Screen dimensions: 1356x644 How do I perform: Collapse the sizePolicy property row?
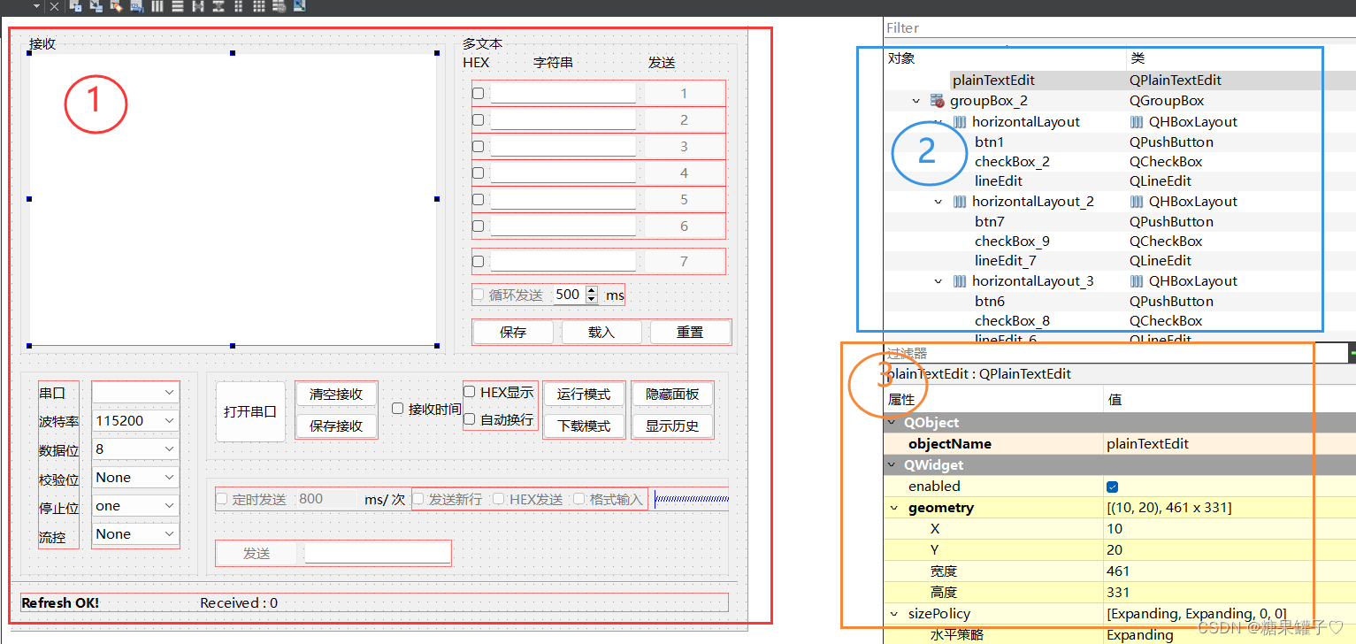click(x=894, y=614)
